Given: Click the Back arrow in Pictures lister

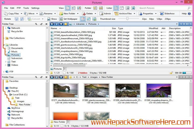Looking at the screenshot, I should pyautogui.click(x=53, y=24).
